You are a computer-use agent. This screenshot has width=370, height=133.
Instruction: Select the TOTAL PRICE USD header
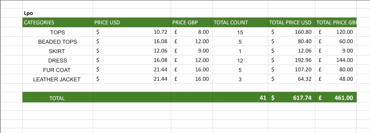(291, 22)
